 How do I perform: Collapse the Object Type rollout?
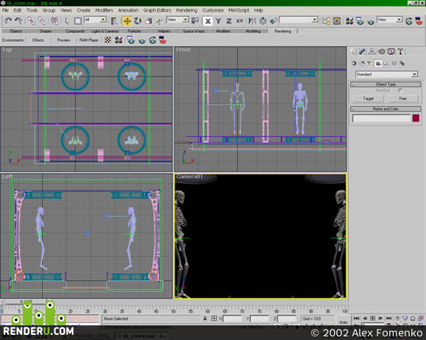coord(386,84)
